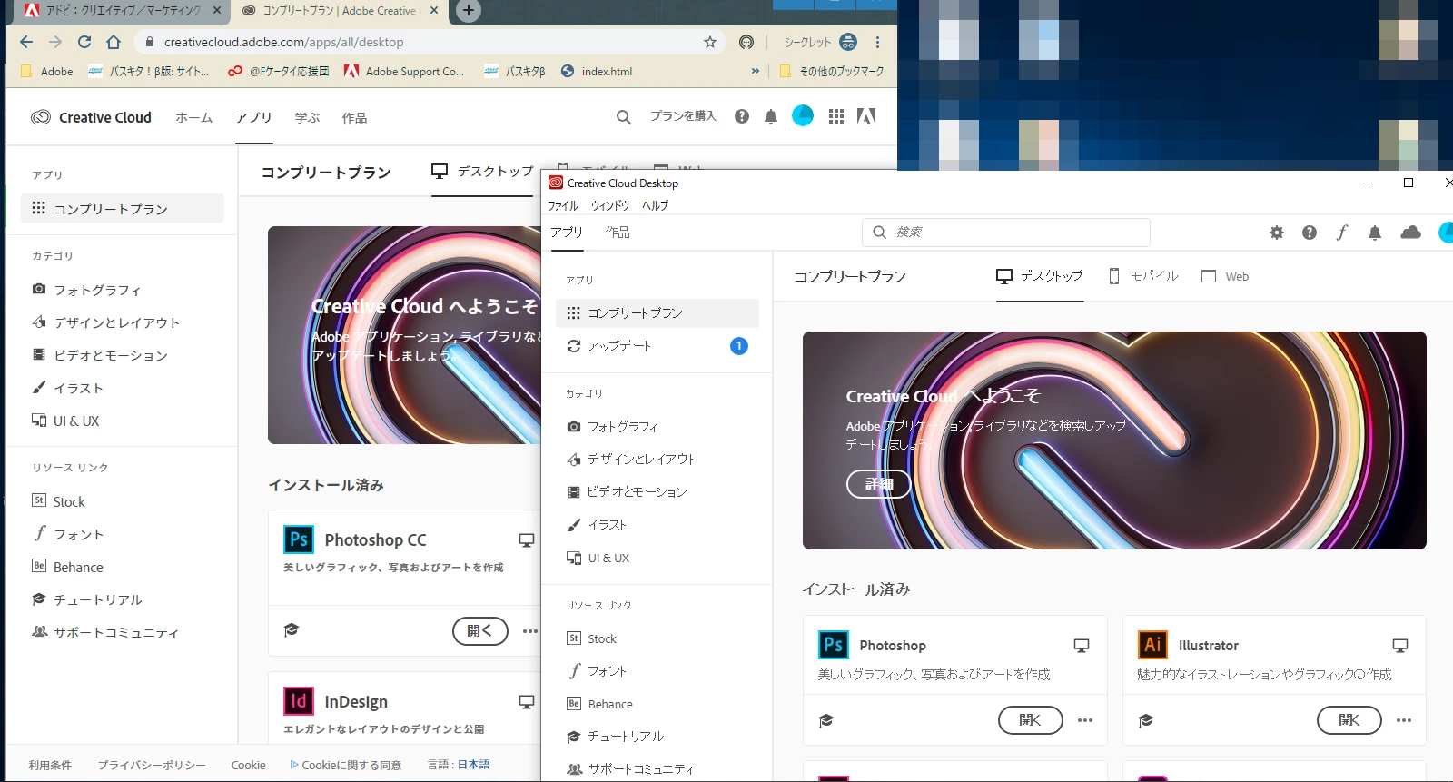Select イラスト category in website sidebar
Screen dimensions: 1453x782
click(x=123, y=388)
